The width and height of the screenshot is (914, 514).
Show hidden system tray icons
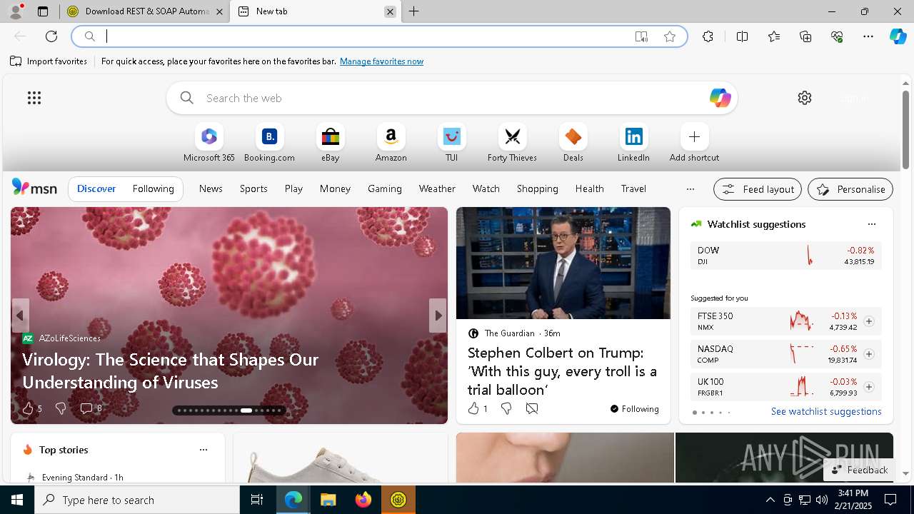[x=770, y=500]
